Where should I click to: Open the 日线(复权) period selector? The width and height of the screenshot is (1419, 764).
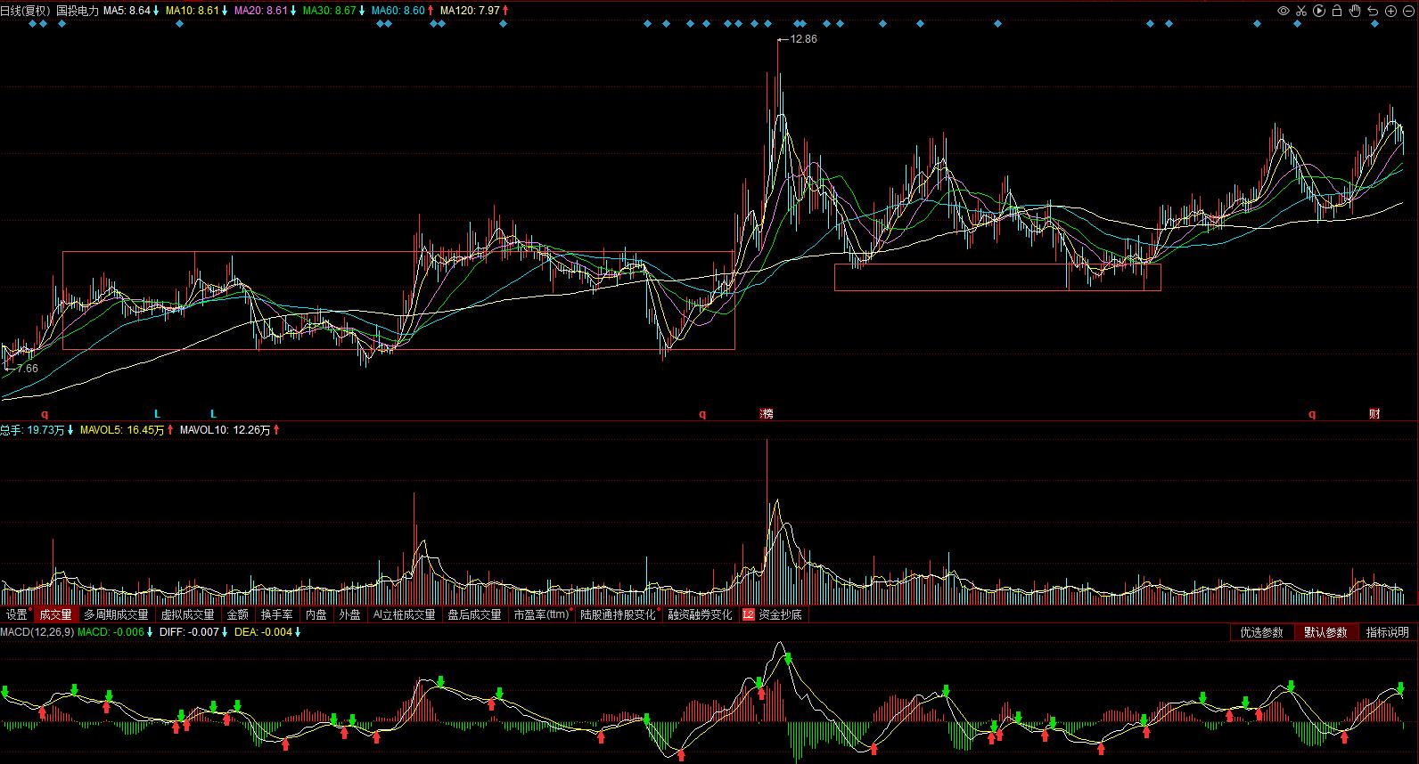25,11
